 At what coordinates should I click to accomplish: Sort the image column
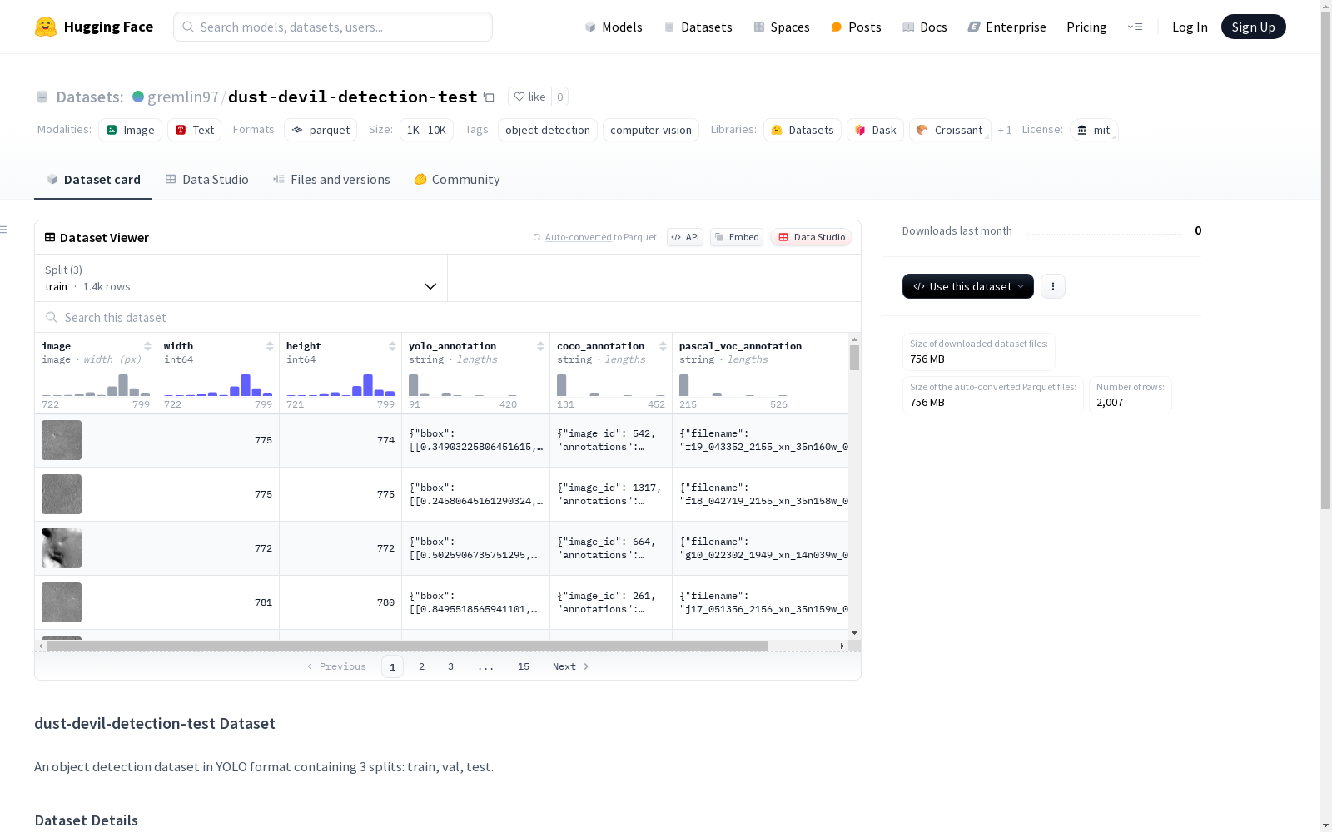click(147, 346)
